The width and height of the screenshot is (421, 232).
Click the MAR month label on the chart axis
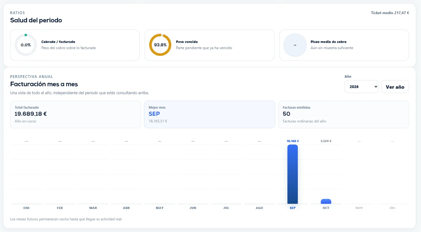(x=93, y=208)
